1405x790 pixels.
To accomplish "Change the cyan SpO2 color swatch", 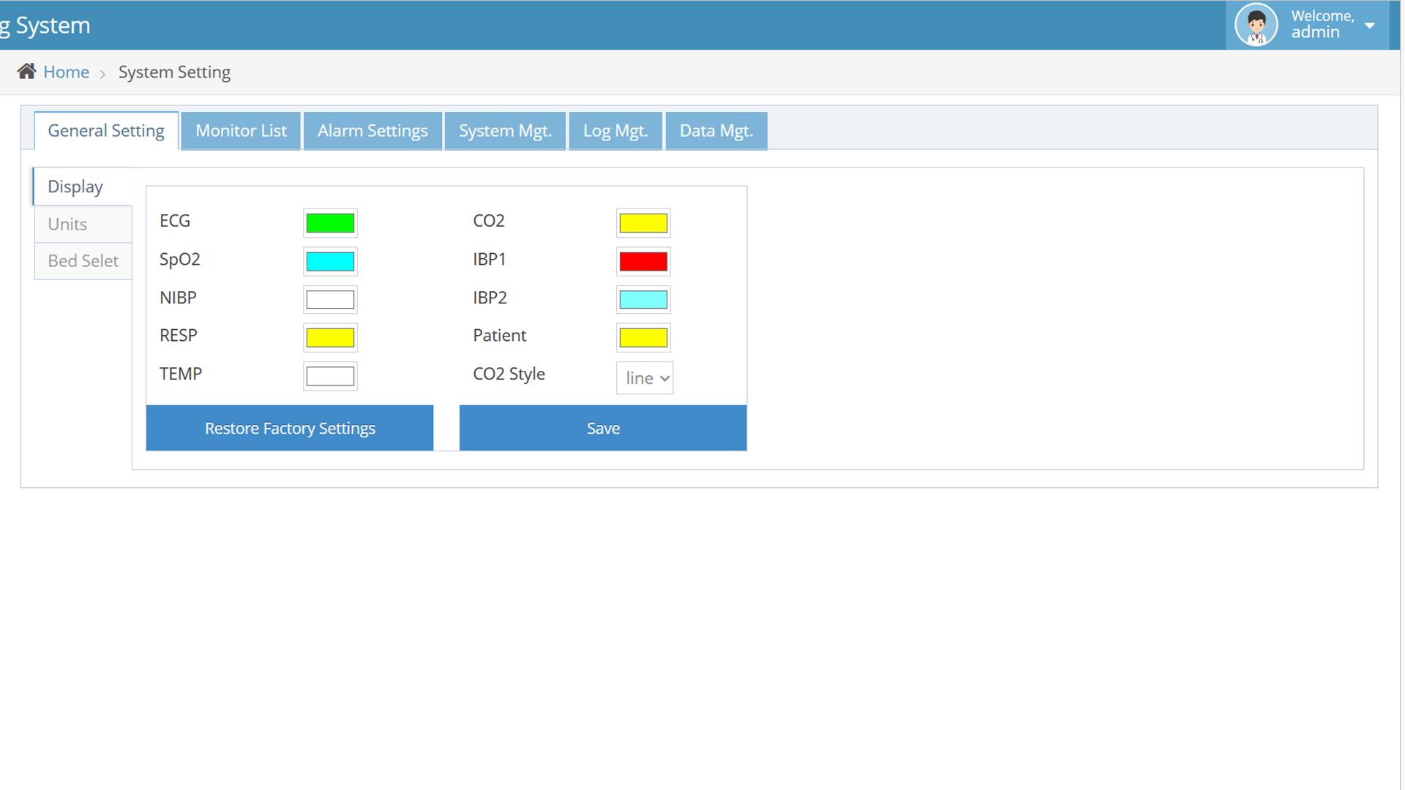I will [x=330, y=261].
